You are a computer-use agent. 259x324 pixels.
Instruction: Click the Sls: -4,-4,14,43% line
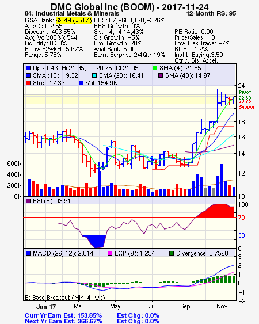click(x=119, y=32)
